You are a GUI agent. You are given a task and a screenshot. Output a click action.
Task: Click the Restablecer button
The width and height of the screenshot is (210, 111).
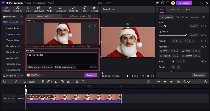199,75
